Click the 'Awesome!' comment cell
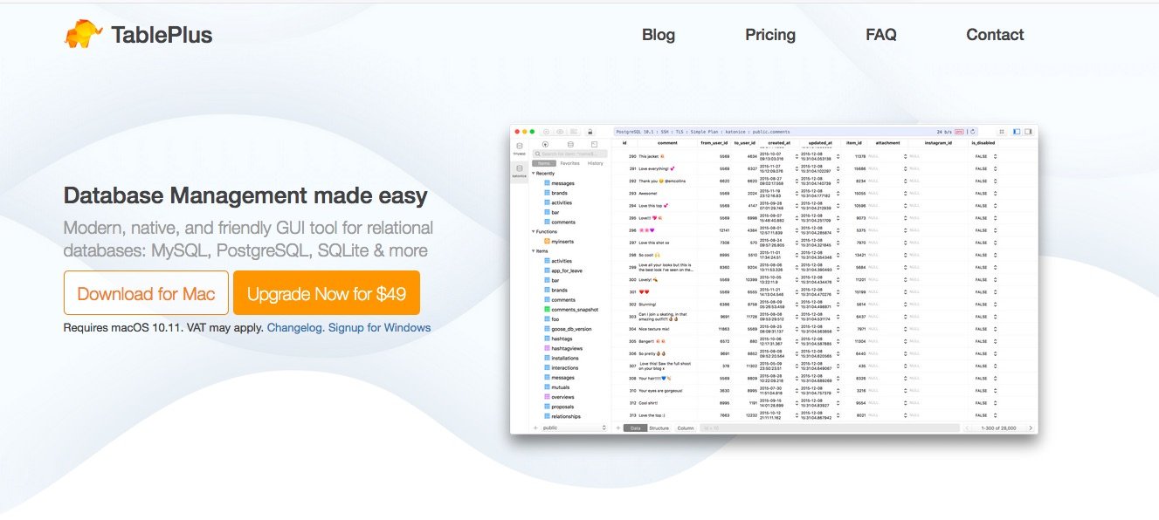Image resolution: width=1159 pixels, height=520 pixels. point(650,194)
